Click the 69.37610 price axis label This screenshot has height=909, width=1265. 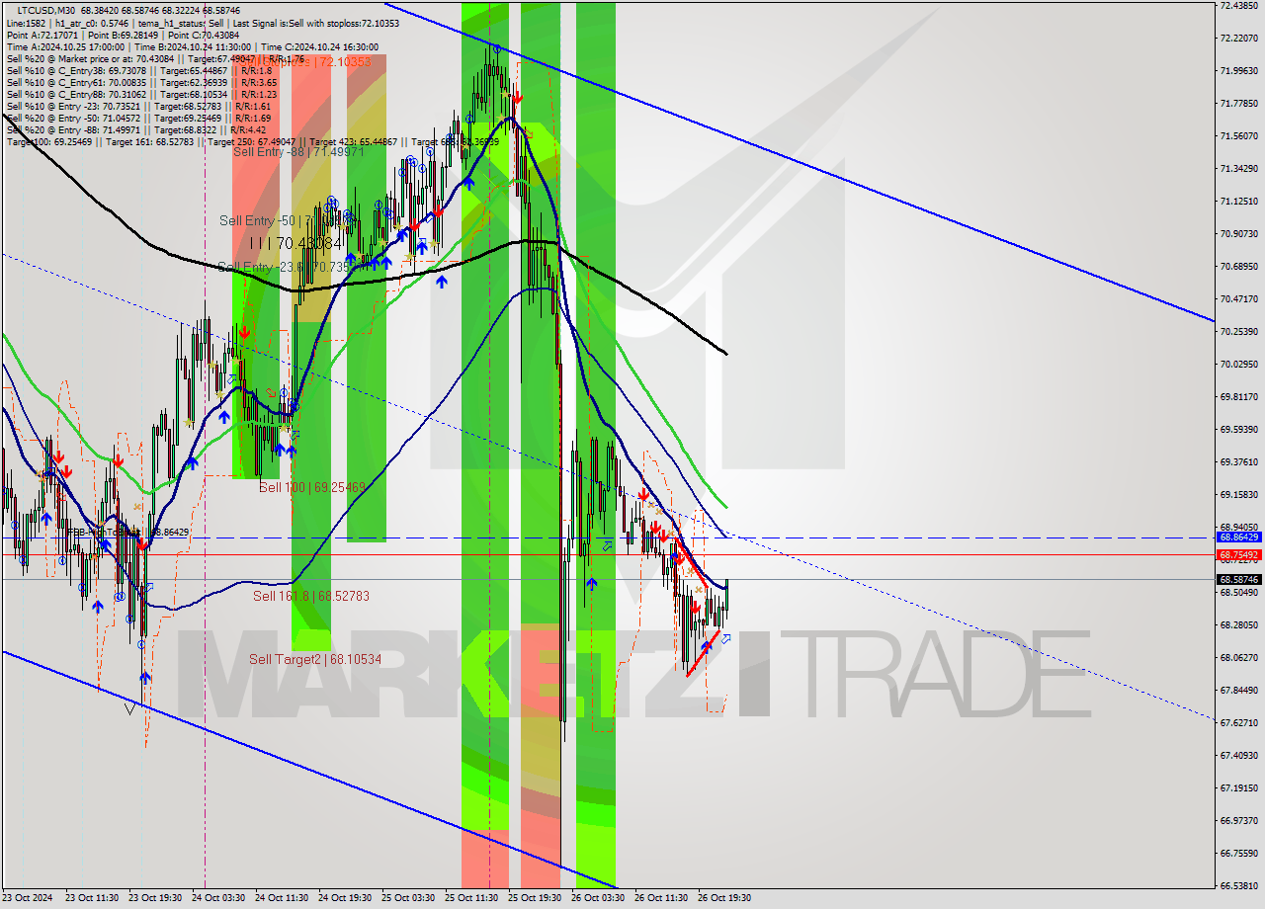click(x=1238, y=461)
